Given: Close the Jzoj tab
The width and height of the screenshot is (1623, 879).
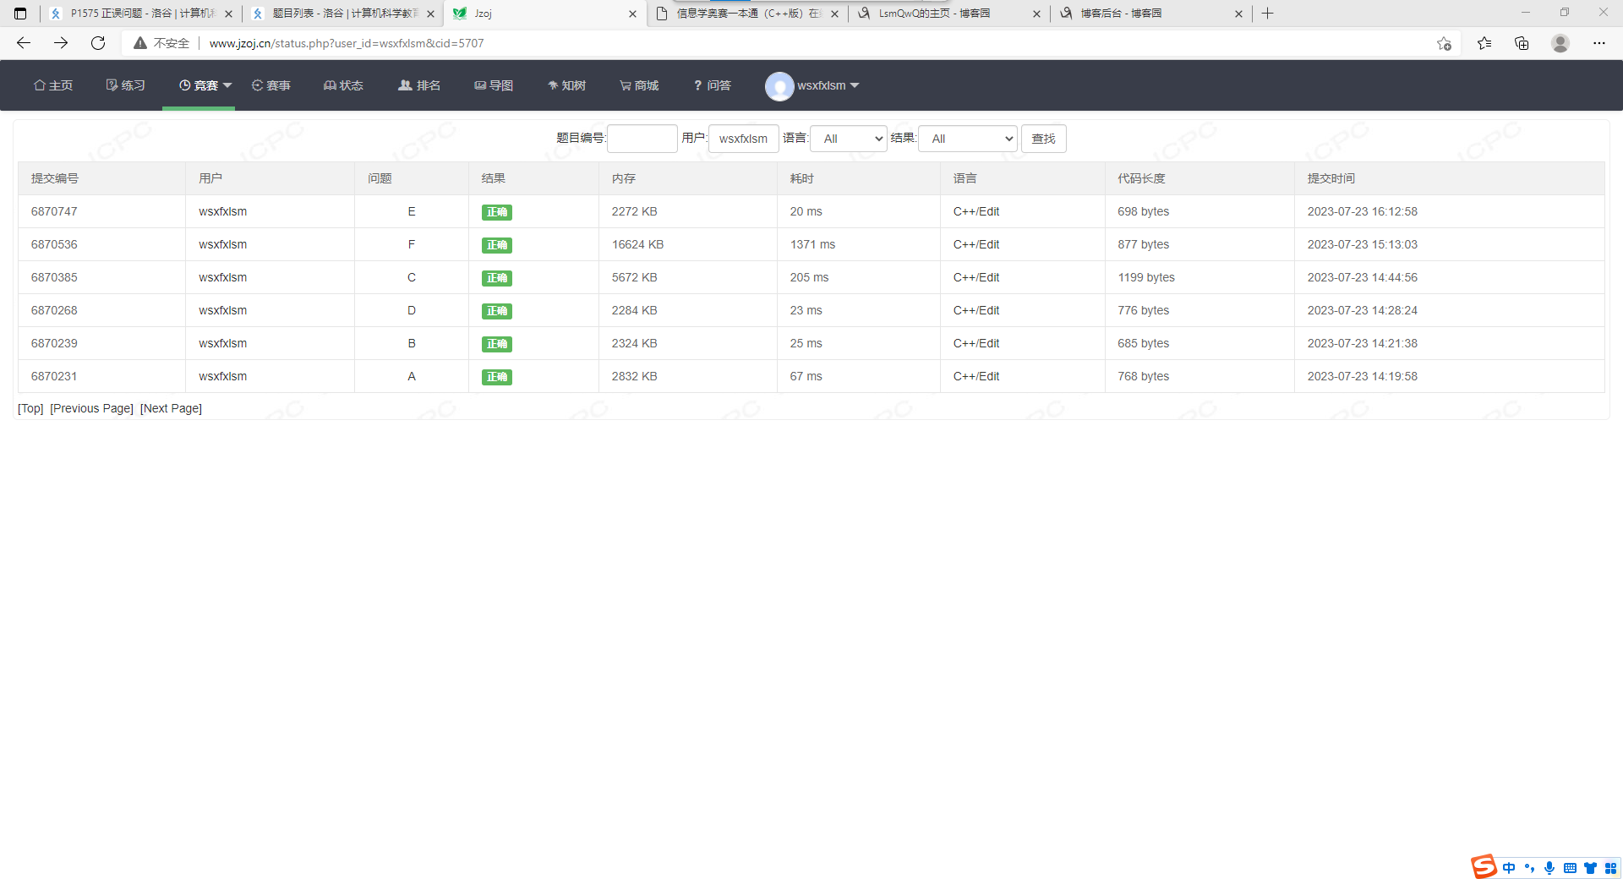Looking at the screenshot, I should (x=632, y=14).
